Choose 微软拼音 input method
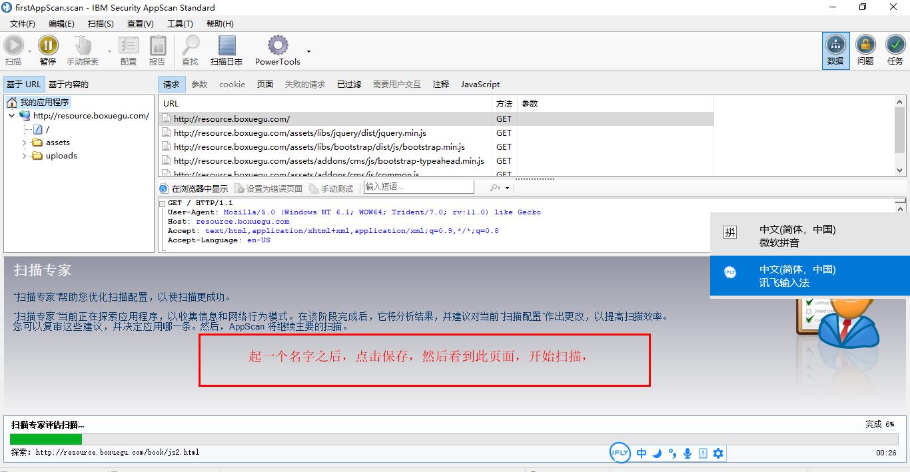 point(810,236)
